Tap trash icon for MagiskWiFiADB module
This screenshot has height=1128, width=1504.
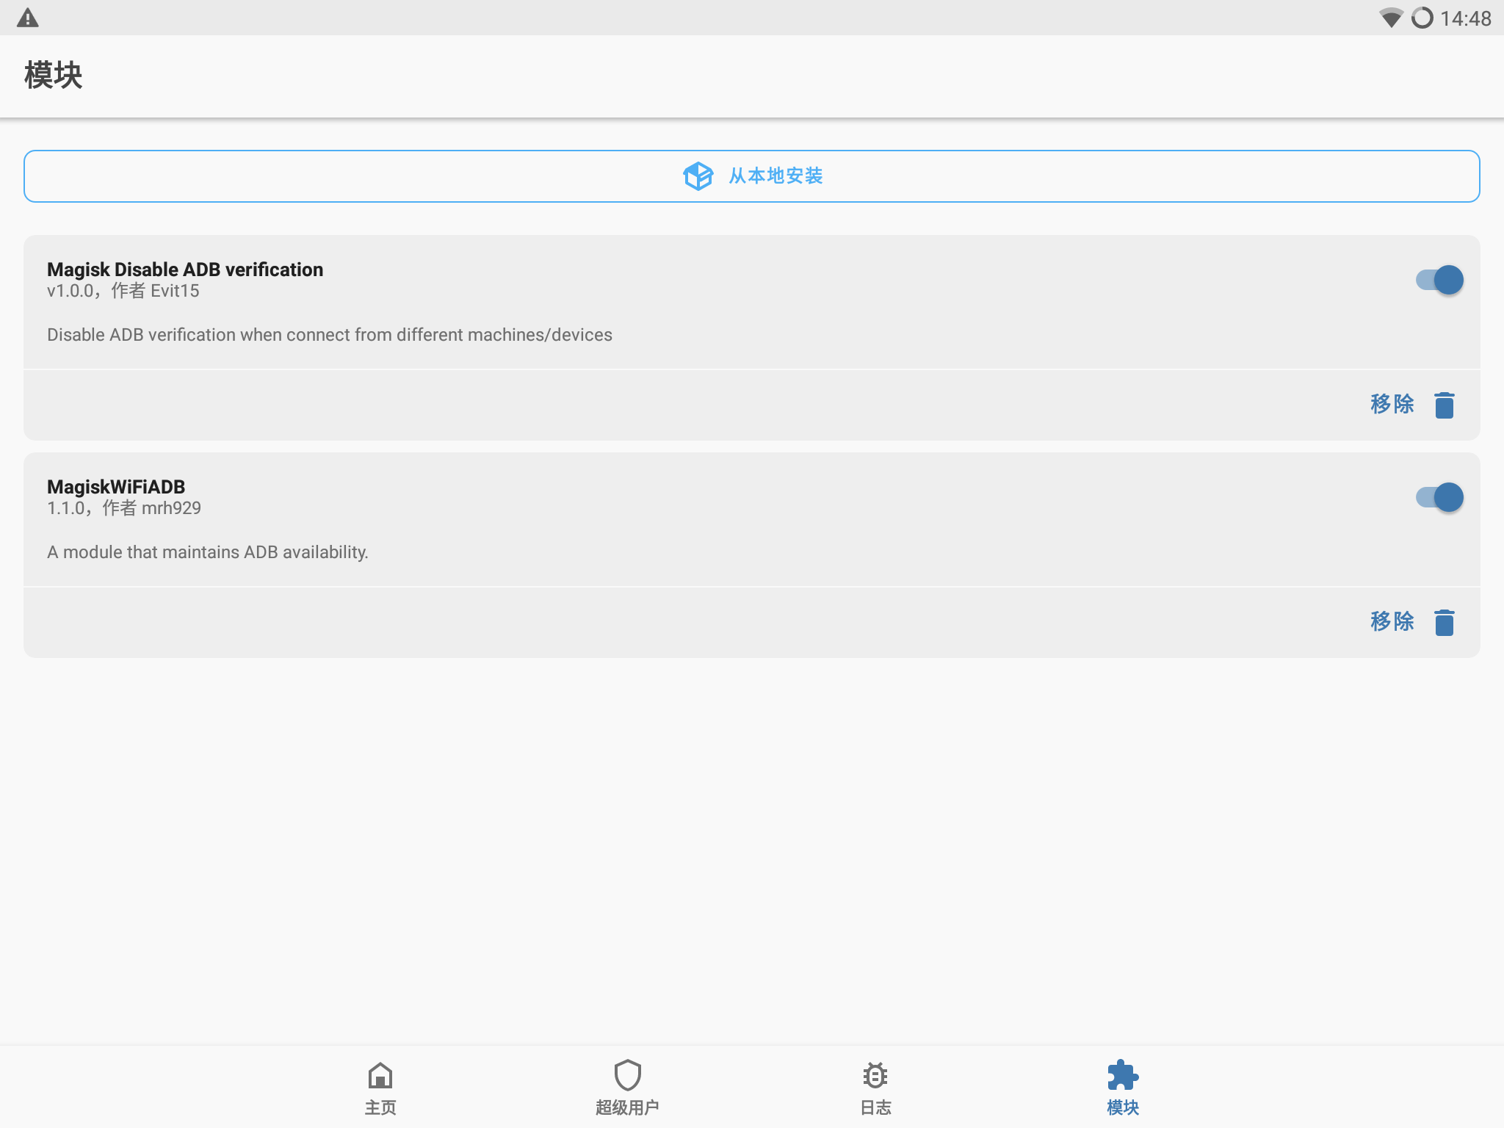(x=1444, y=622)
